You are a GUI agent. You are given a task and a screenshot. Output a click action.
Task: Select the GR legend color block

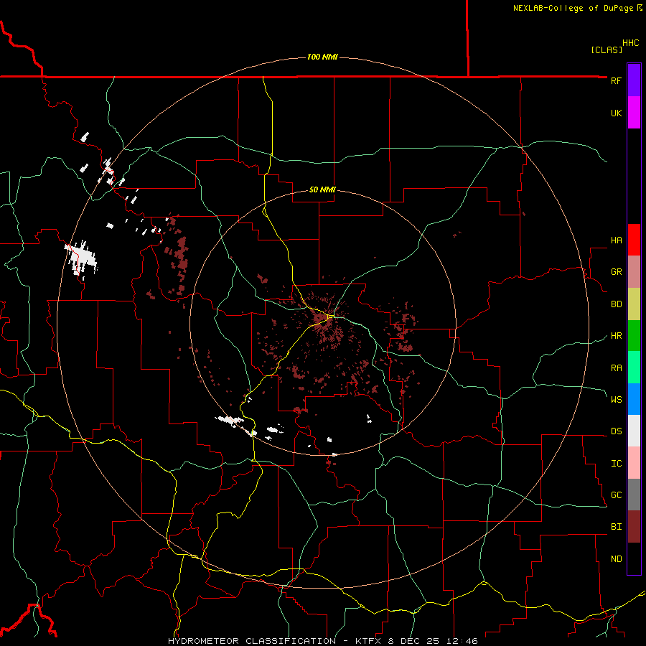point(634,272)
